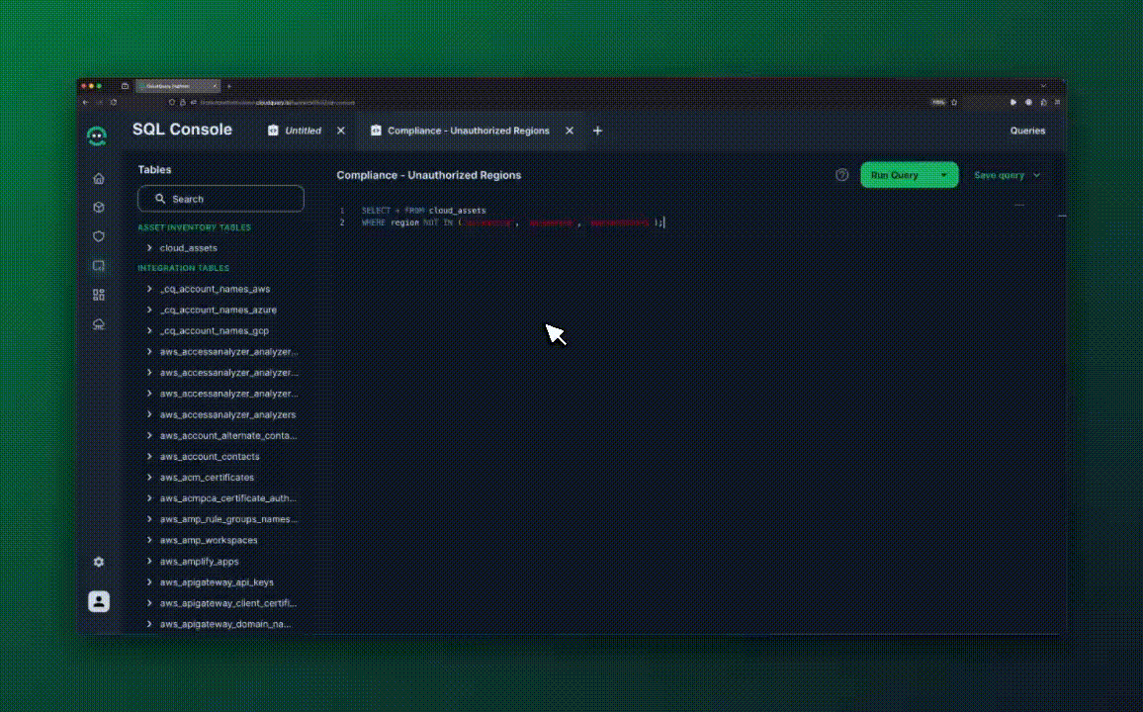This screenshot has height=712, width=1143.
Task: Click the CloudQuery logo in the sidebar
Action: [x=97, y=135]
